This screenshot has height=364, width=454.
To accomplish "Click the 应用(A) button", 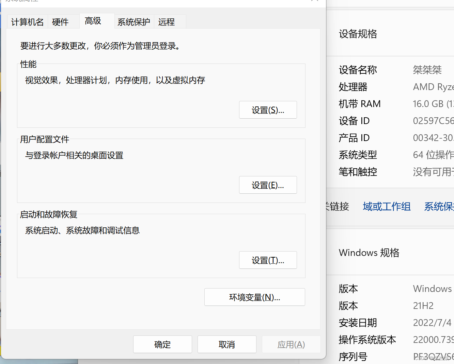I will (291, 344).
